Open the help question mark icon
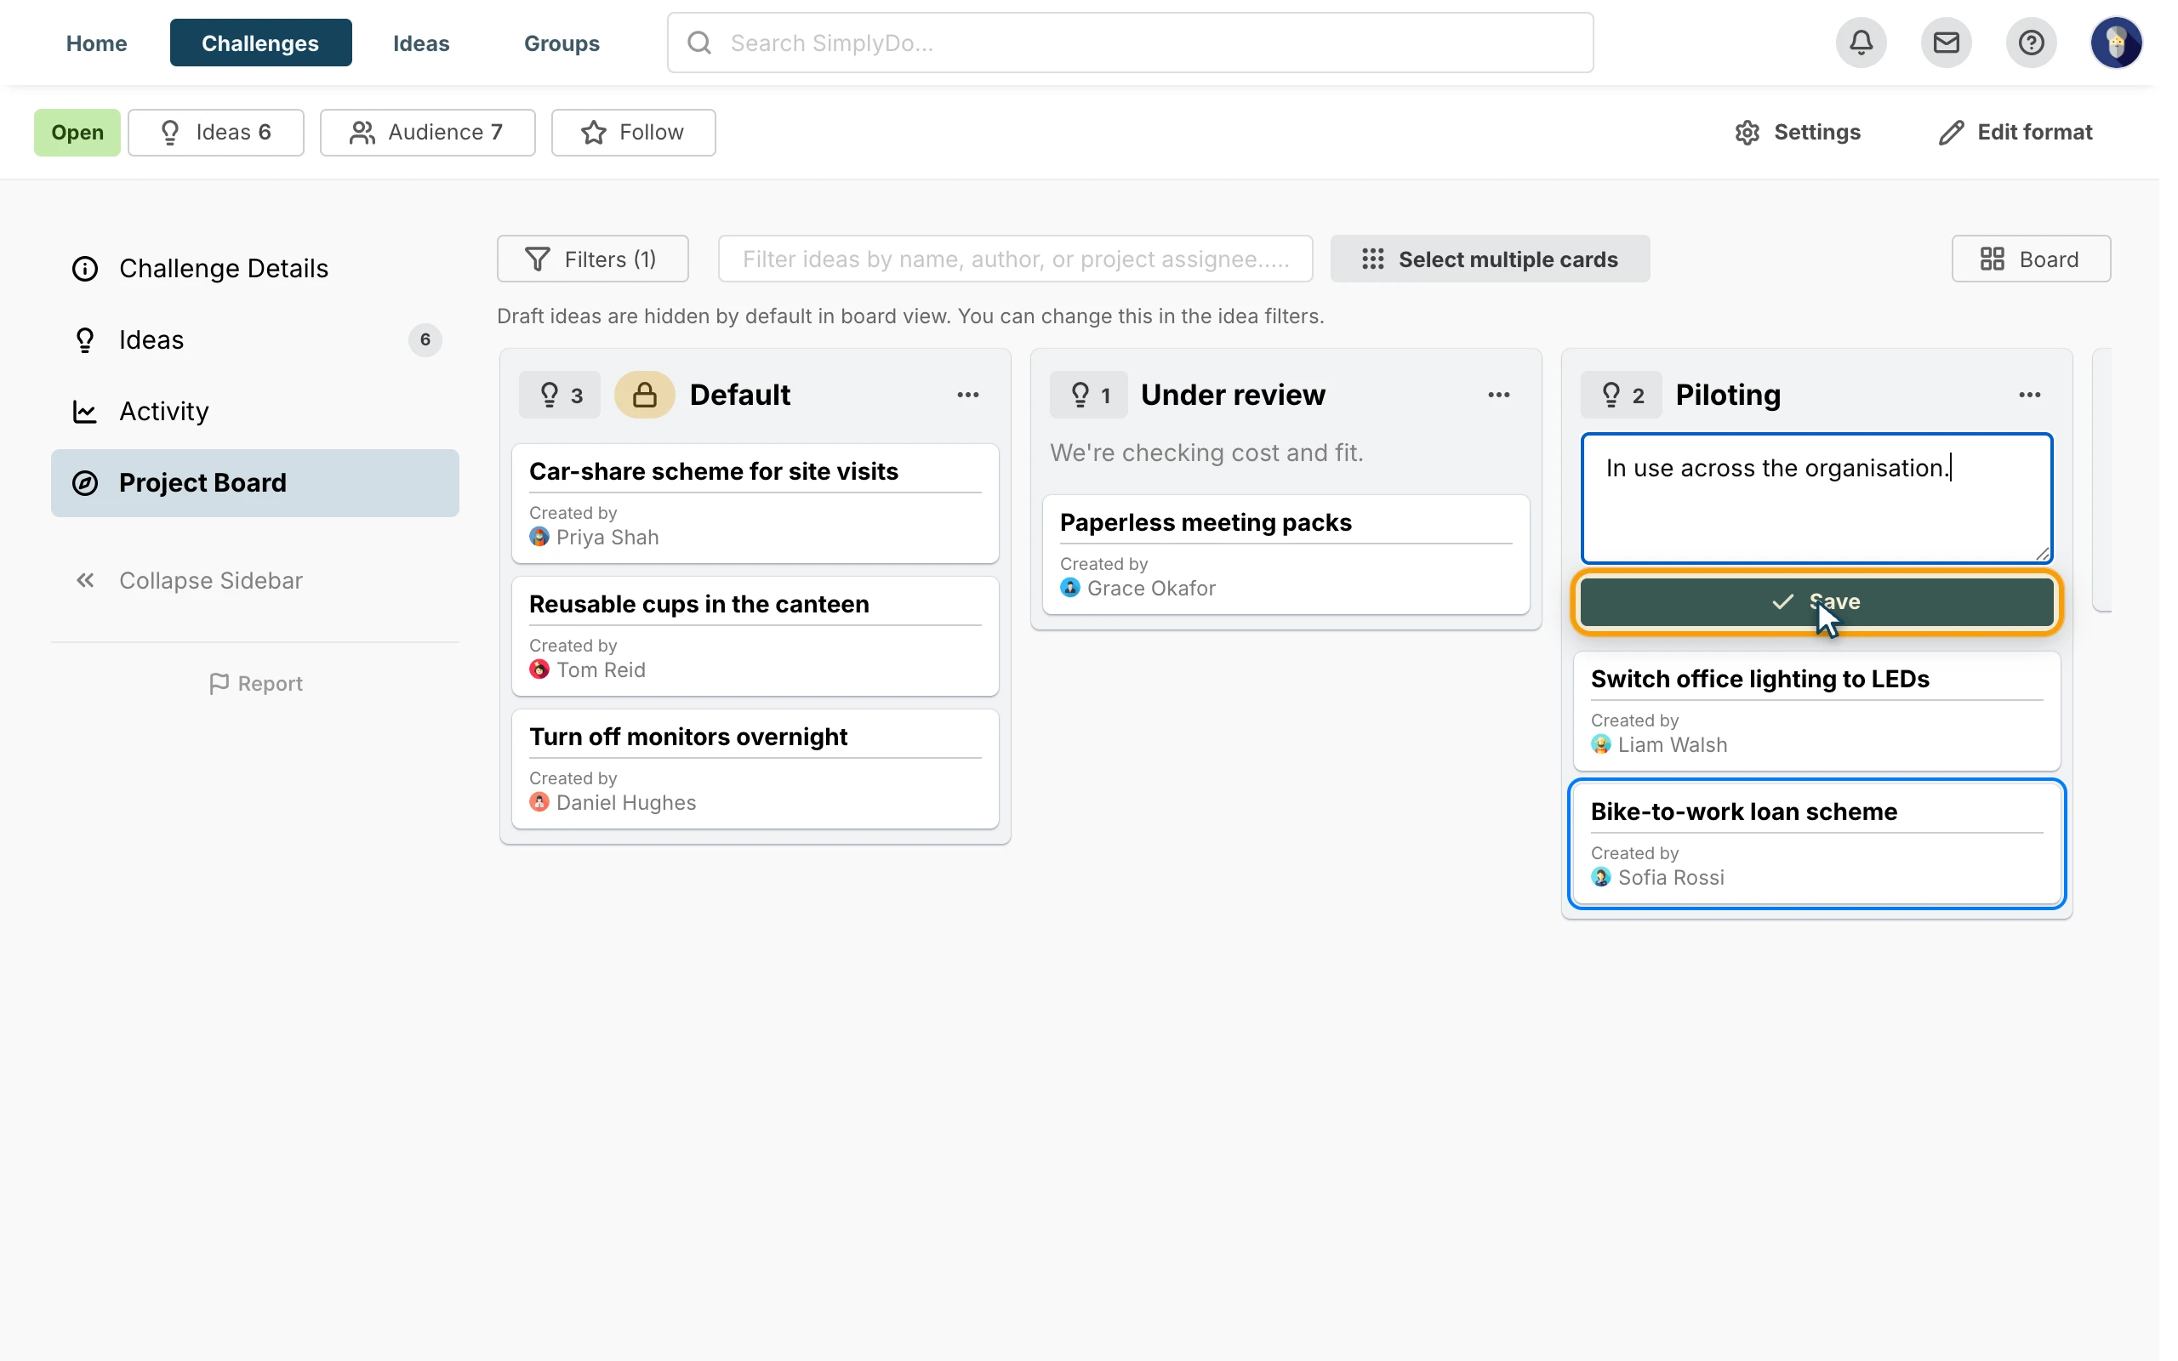 coord(2031,43)
